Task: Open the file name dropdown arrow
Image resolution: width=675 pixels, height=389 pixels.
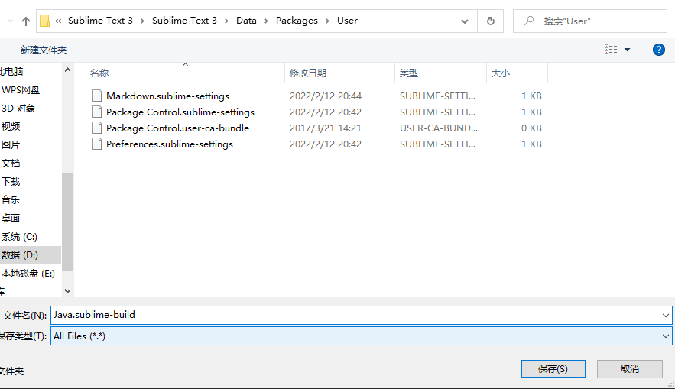Action: point(666,316)
